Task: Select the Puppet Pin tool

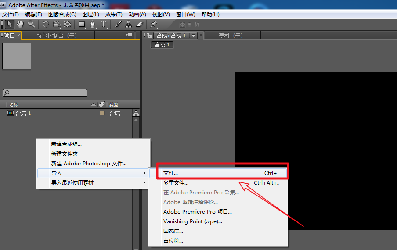Action: [x=153, y=25]
